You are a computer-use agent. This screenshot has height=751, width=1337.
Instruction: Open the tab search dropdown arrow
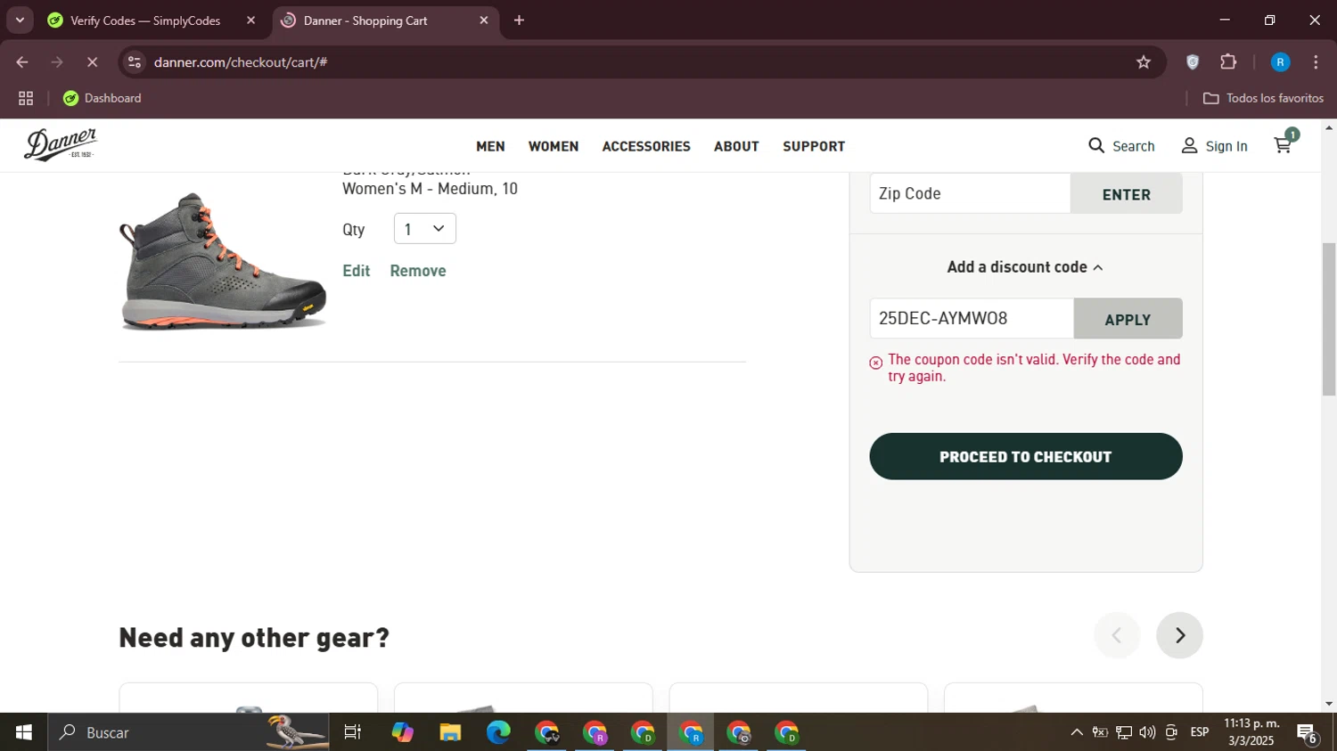click(20, 20)
